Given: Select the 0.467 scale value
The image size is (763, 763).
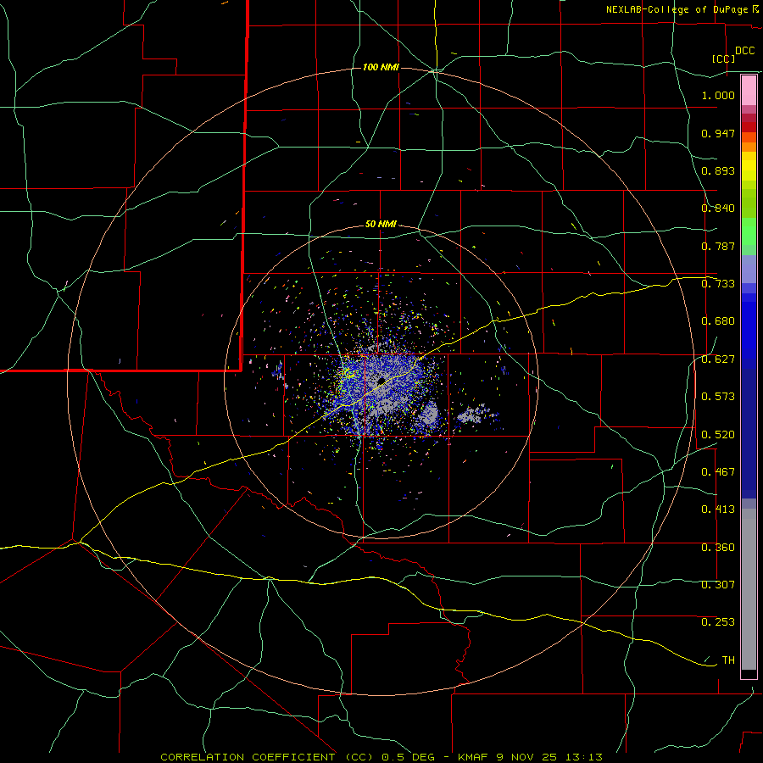Looking at the screenshot, I should point(718,472).
